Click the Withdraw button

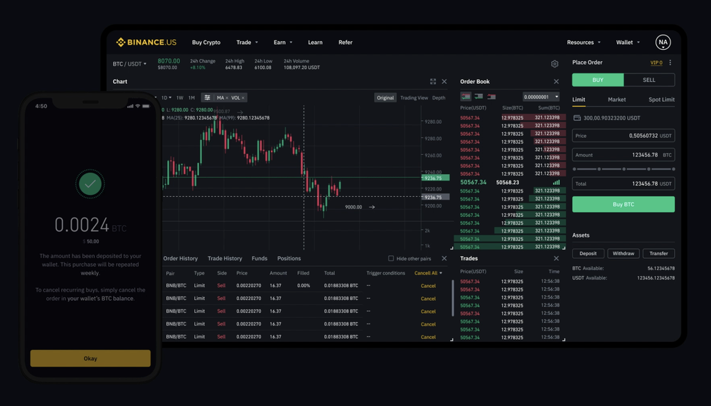pos(624,254)
